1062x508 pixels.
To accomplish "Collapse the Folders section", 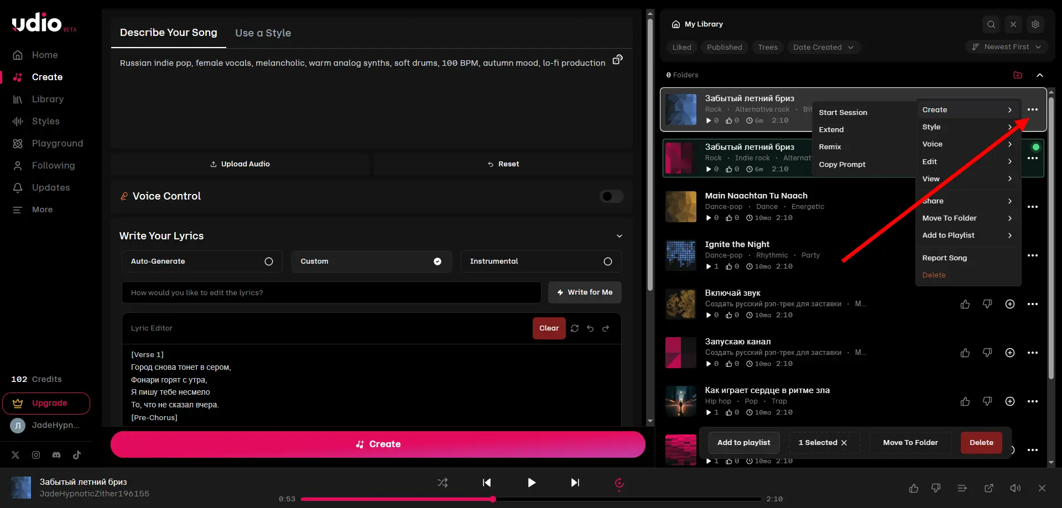I will tap(1040, 75).
